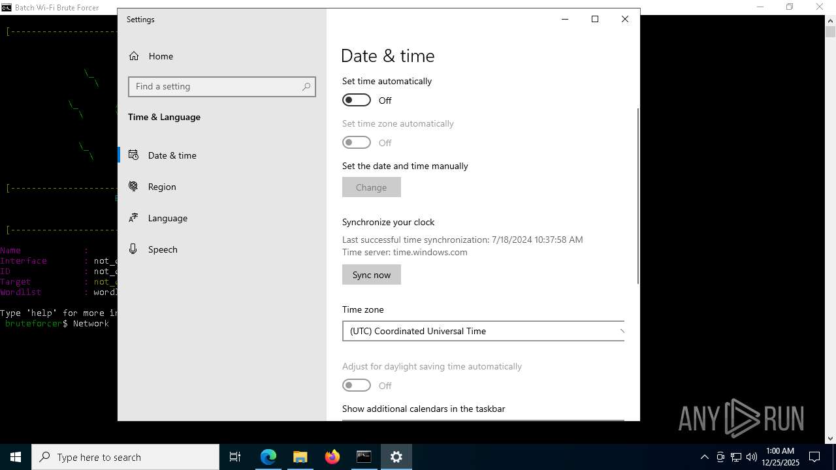Go to Region settings page
This screenshot has height=470, width=836.
[x=222, y=187]
